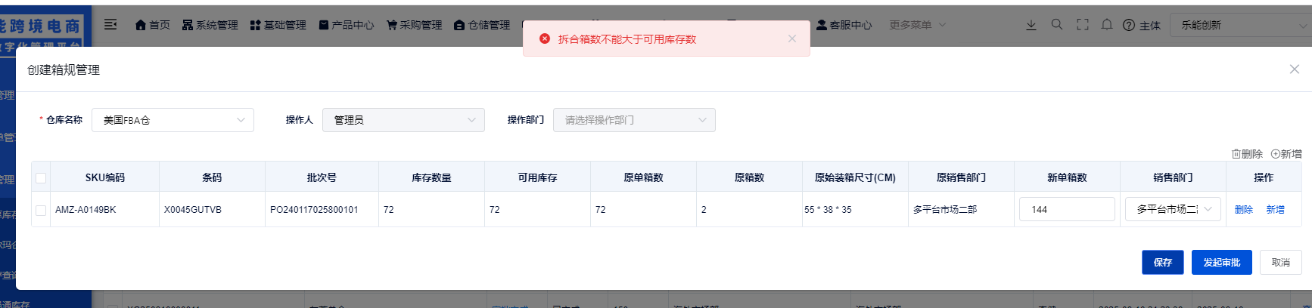Open the 销售部门 dropdown in the row
The image size is (1312, 308).
pyautogui.click(x=1173, y=209)
